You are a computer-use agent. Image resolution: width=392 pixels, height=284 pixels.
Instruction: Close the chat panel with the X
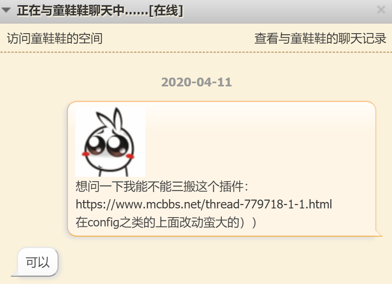pos(381,10)
